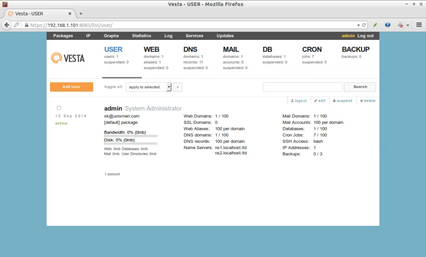This screenshot has height=257, width=426.
Task: Click the 'ns1.localhost.ltd' name server
Action: 230,148
